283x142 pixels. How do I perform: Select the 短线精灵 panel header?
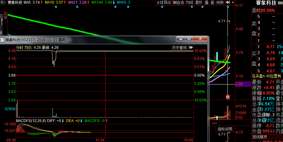260,137
